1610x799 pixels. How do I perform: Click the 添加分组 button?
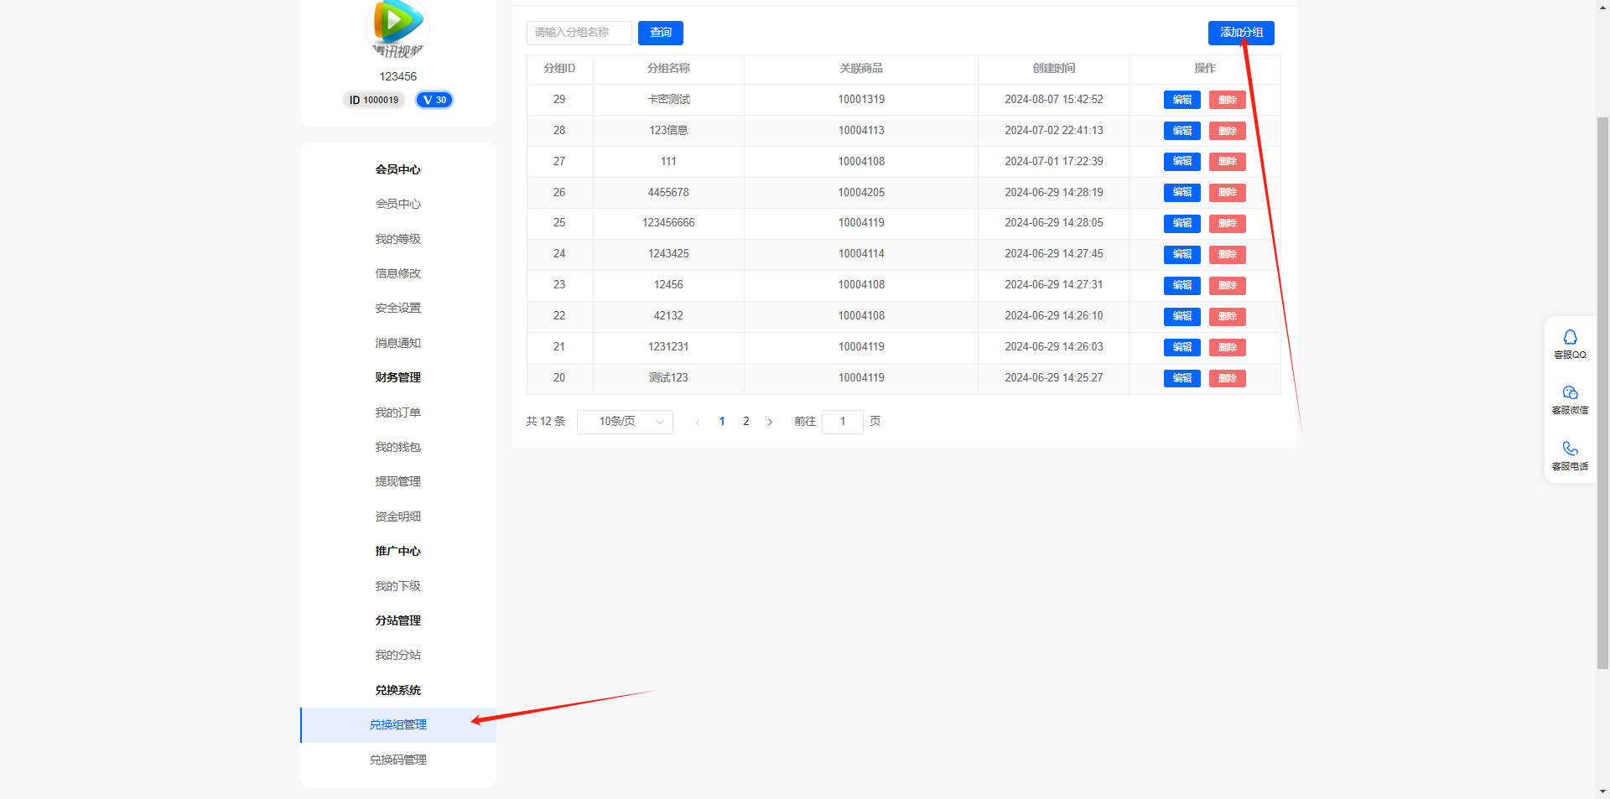pos(1241,33)
